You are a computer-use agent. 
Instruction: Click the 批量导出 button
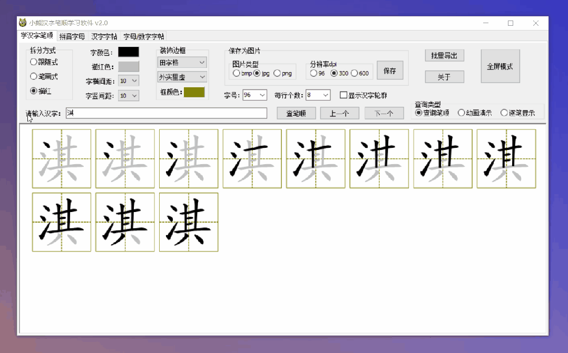click(x=444, y=55)
